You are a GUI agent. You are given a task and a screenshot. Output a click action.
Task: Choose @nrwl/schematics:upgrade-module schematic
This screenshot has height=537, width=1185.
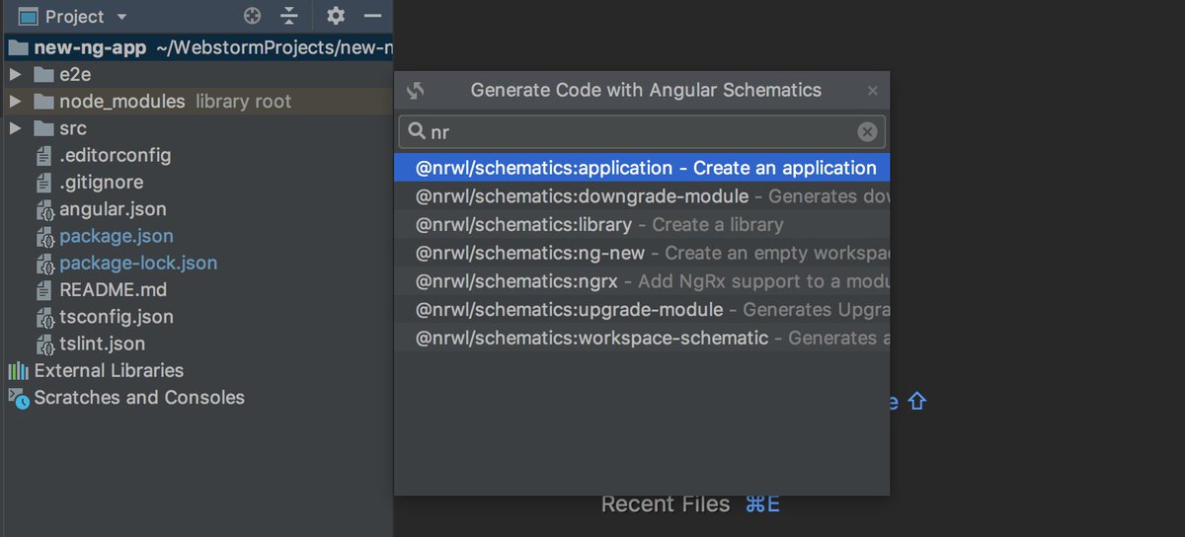tap(642, 309)
